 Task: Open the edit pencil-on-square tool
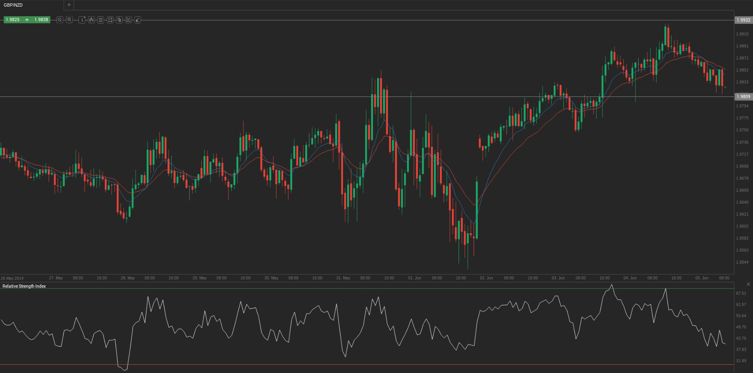(128, 20)
